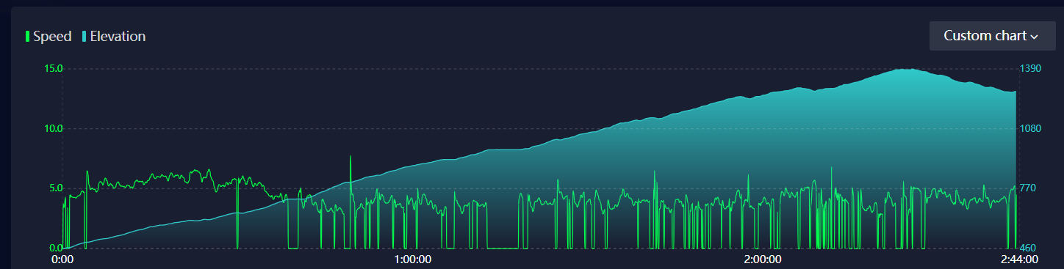Open the Custom chart dropdown
The height and width of the screenshot is (269, 1064).
(x=992, y=36)
